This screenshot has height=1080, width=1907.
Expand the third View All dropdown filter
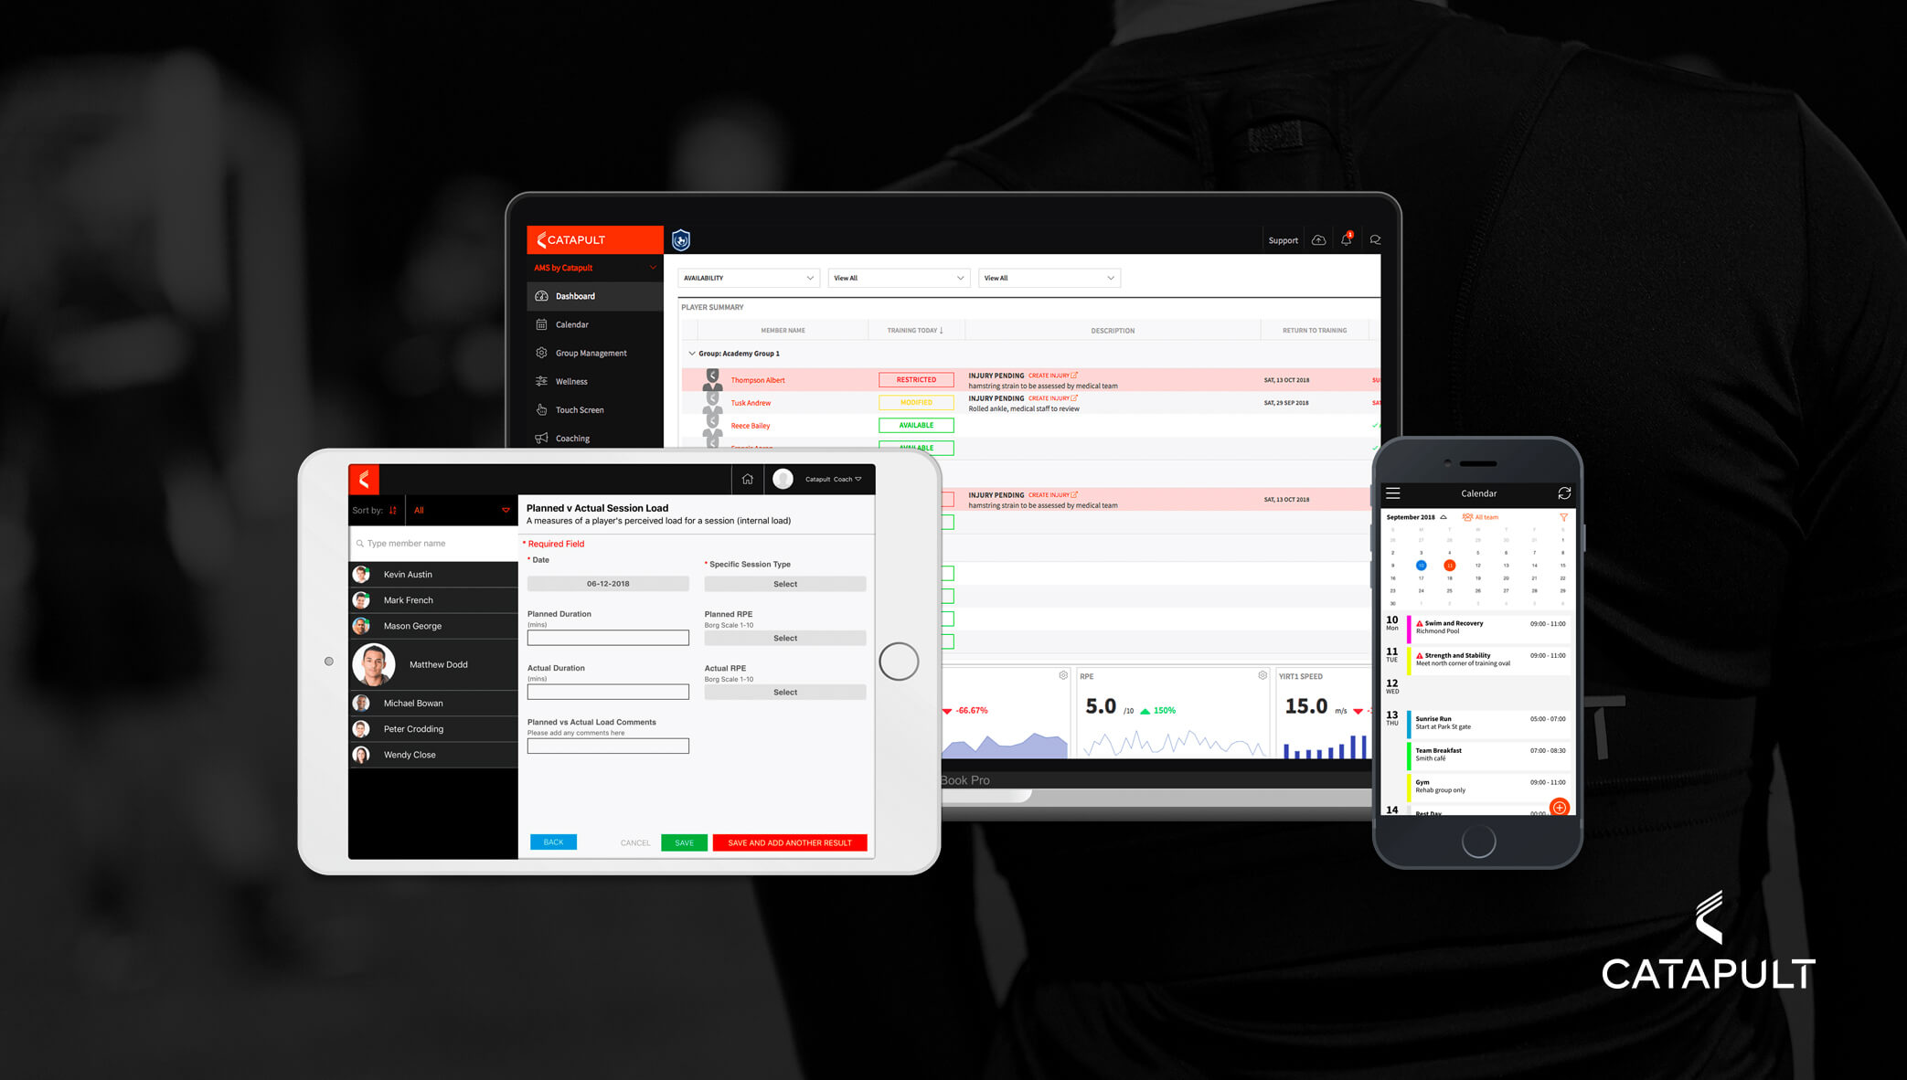tap(1048, 278)
